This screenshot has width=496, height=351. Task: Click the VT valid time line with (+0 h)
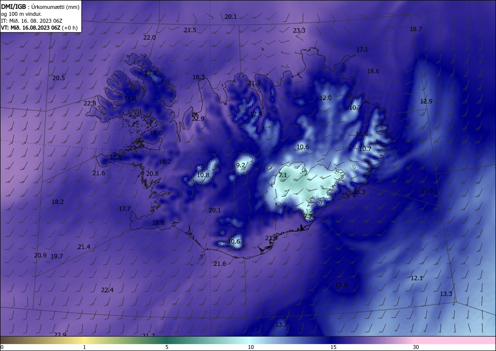click(x=40, y=27)
